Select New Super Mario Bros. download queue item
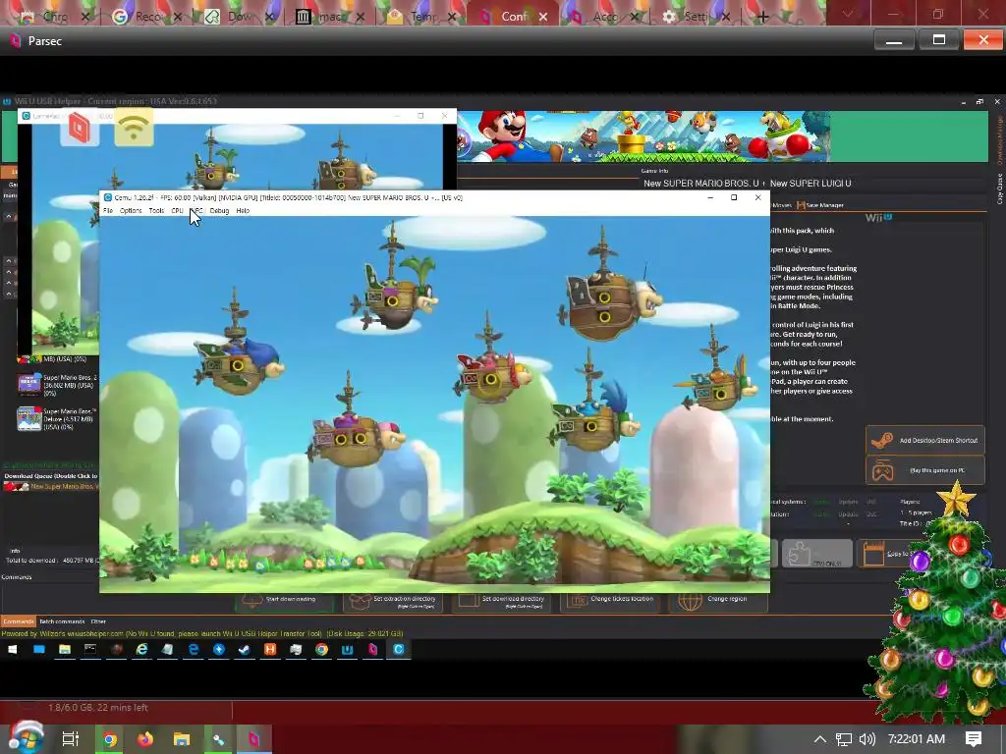 point(51,487)
